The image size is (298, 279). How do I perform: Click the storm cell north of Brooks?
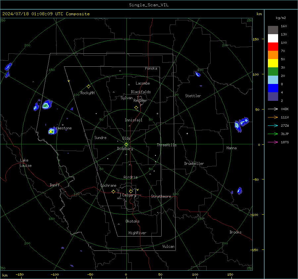tap(239, 191)
